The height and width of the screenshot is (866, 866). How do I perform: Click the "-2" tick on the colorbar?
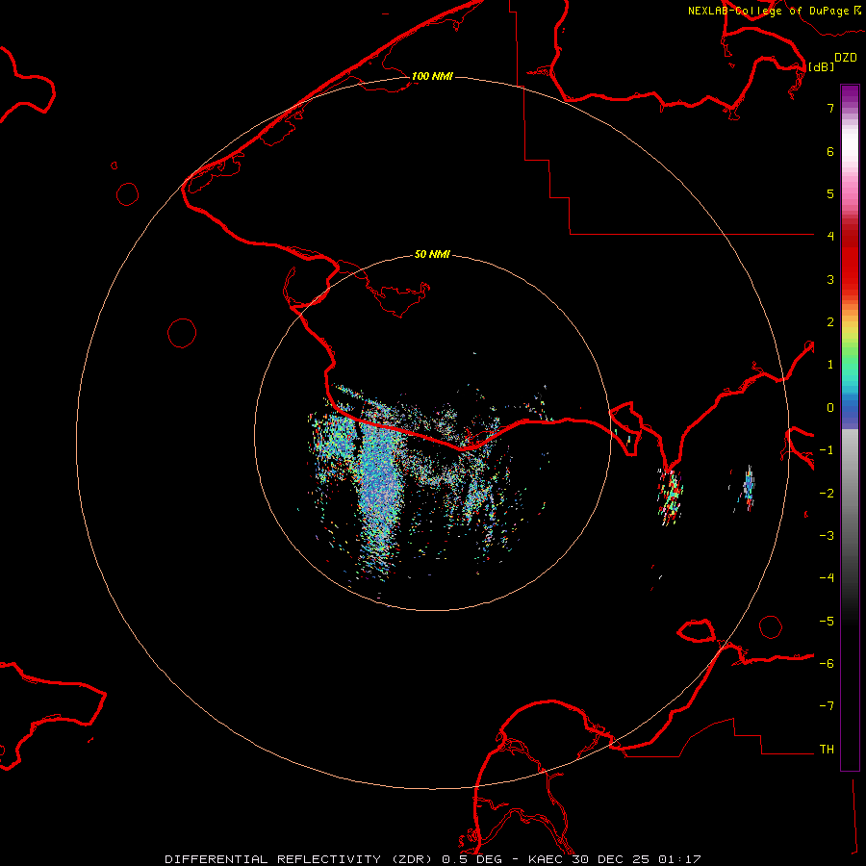827,494
